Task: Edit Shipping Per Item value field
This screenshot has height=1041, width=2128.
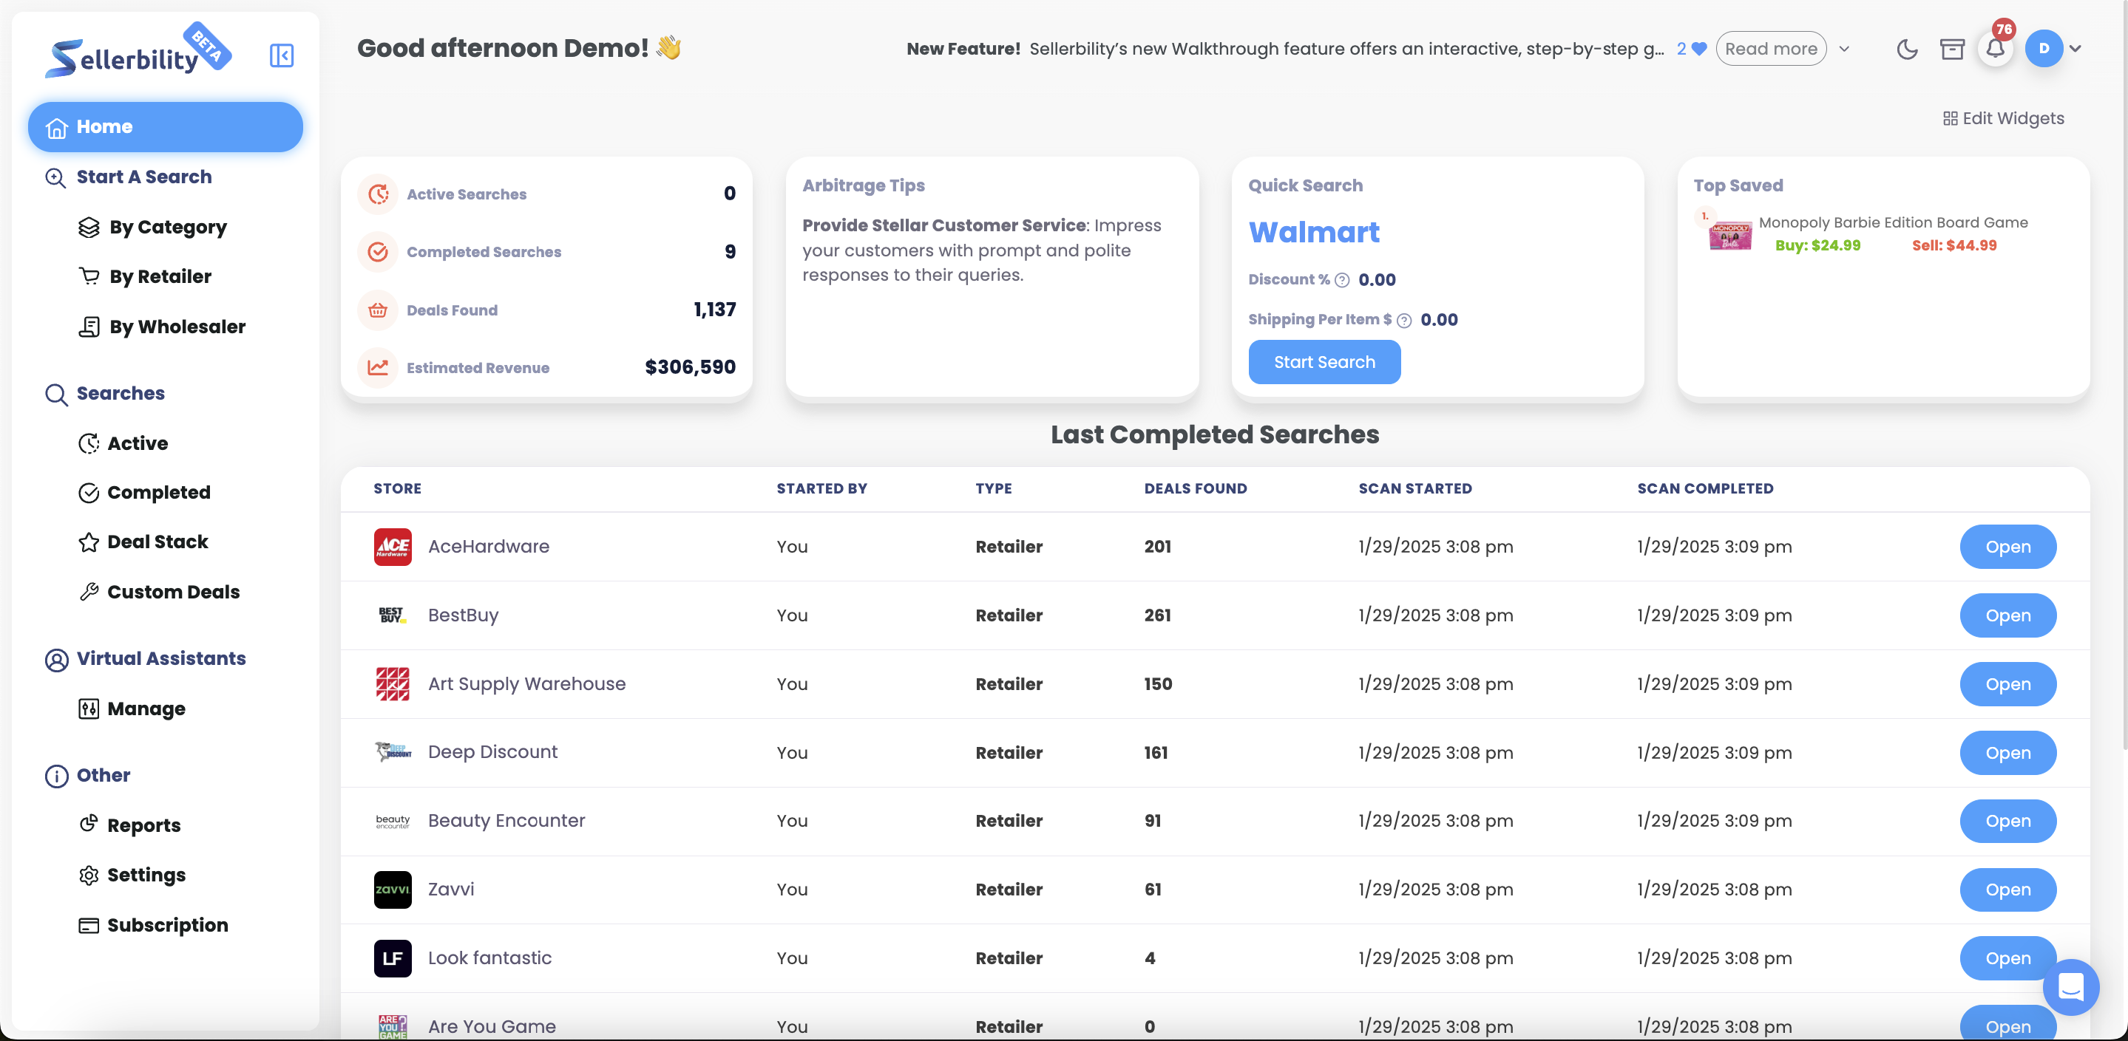Action: tap(1439, 319)
